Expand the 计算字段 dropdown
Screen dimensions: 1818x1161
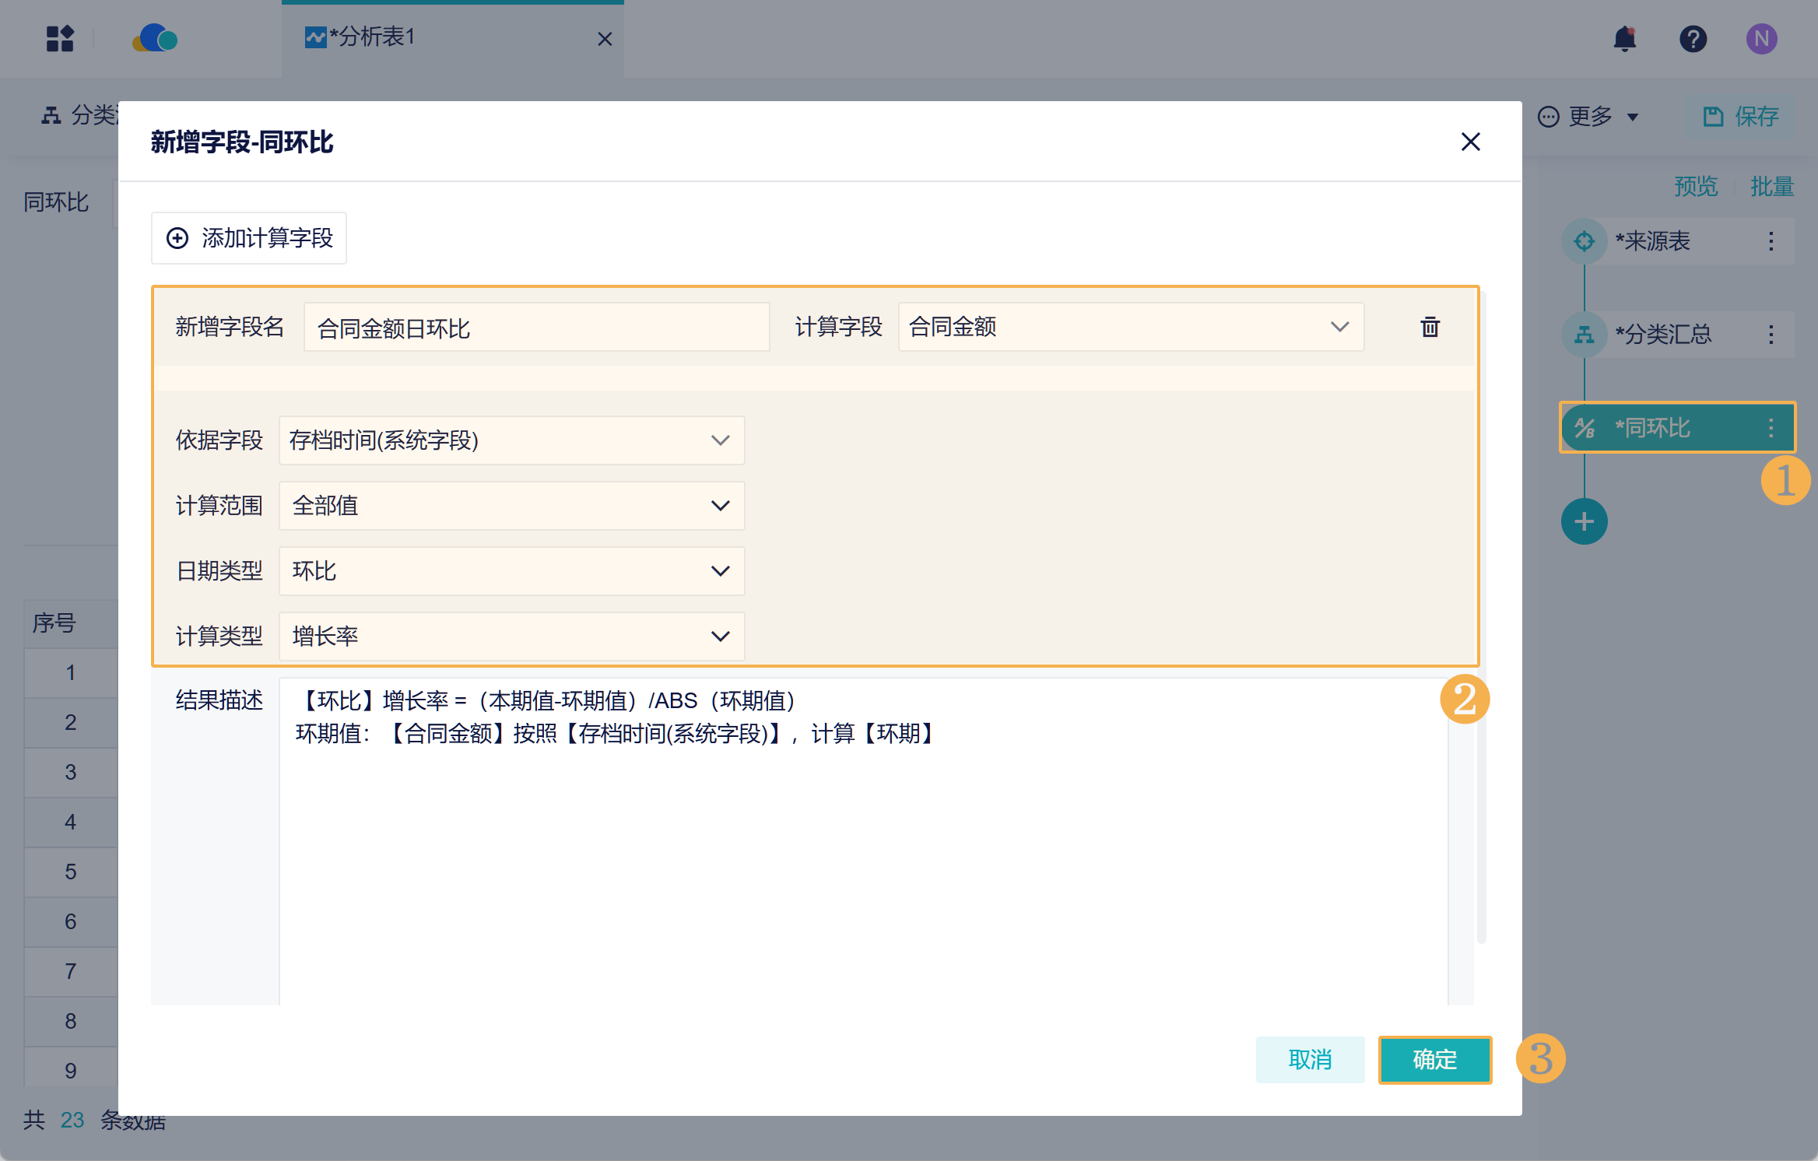pos(1130,327)
